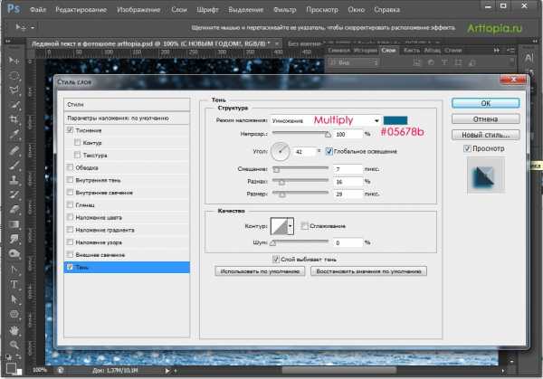Expand the Контур contour picker arrow
The width and height of the screenshot is (543, 379).
tap(292, 226)
